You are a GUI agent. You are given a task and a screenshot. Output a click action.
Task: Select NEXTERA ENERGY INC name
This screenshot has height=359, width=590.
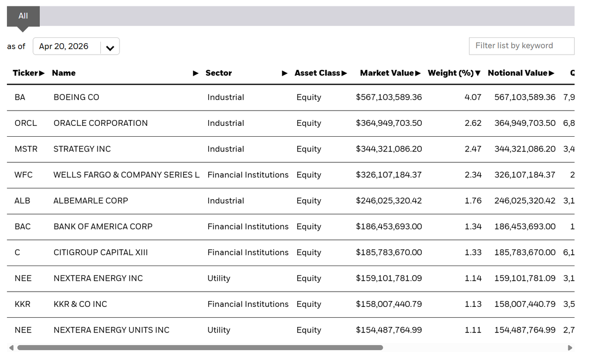click(x=98, y=279)
